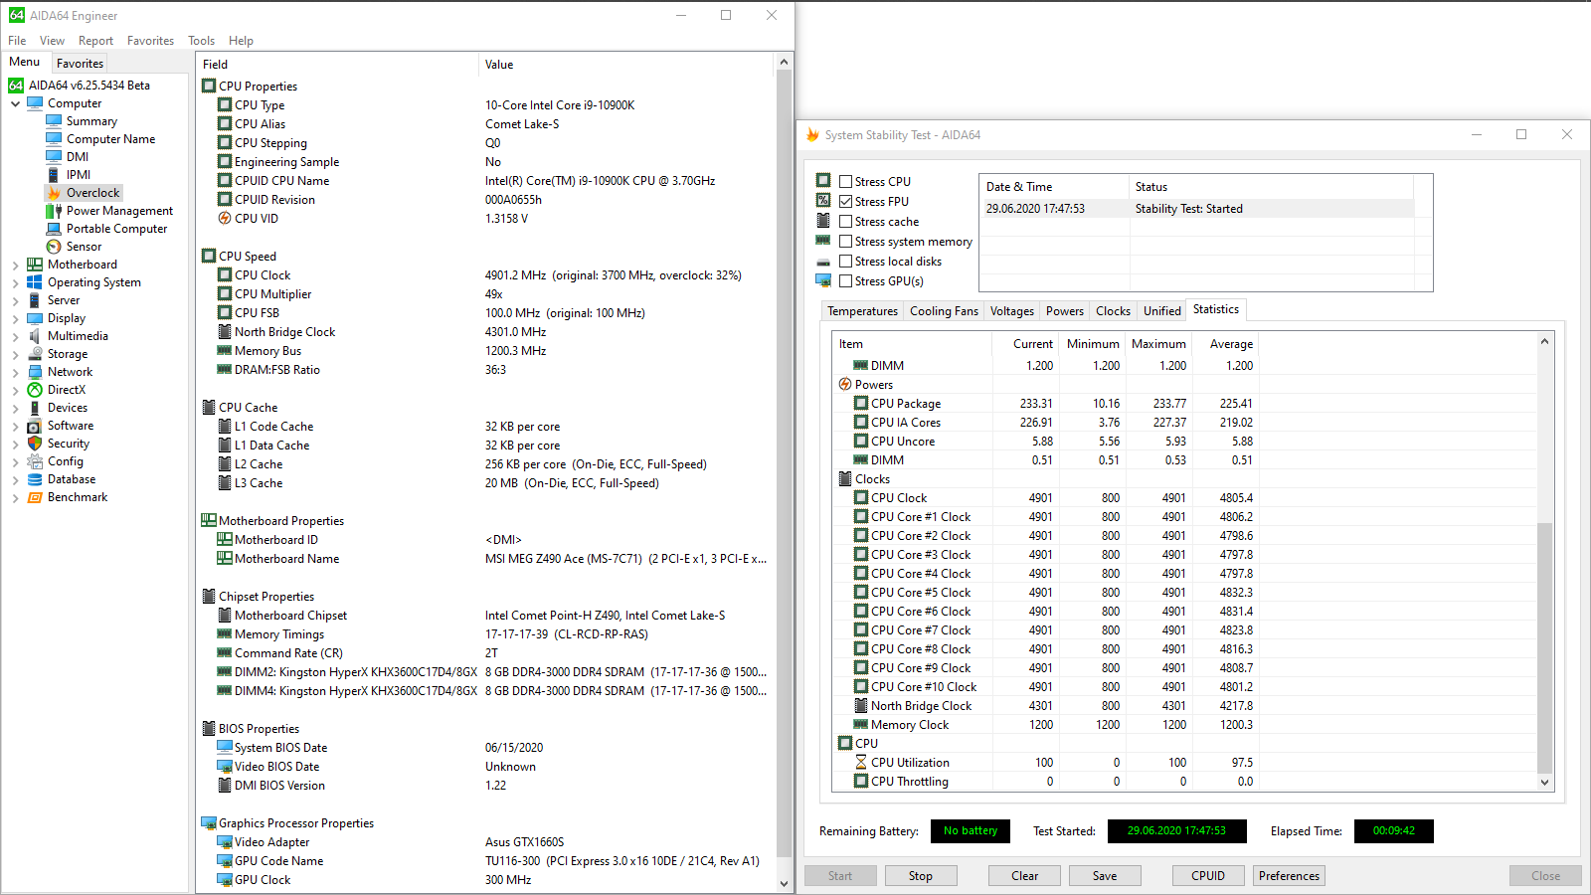
Task: Click the main window scroll down arrow
Action: pyautogui.click(x=784, y=883)
